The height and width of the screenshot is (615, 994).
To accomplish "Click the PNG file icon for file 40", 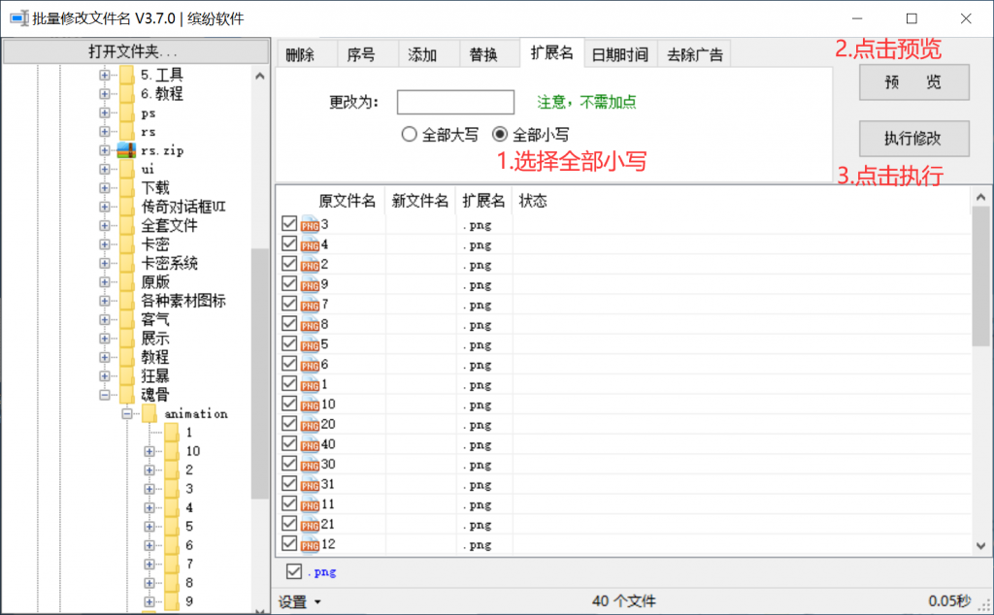I will pos(310,444).
